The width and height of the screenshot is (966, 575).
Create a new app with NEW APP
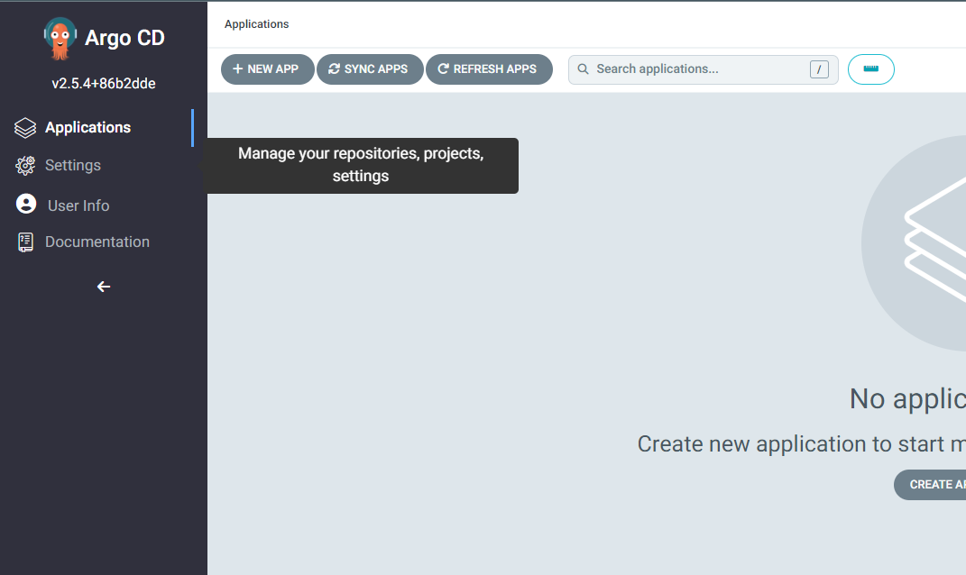[267, 69]
